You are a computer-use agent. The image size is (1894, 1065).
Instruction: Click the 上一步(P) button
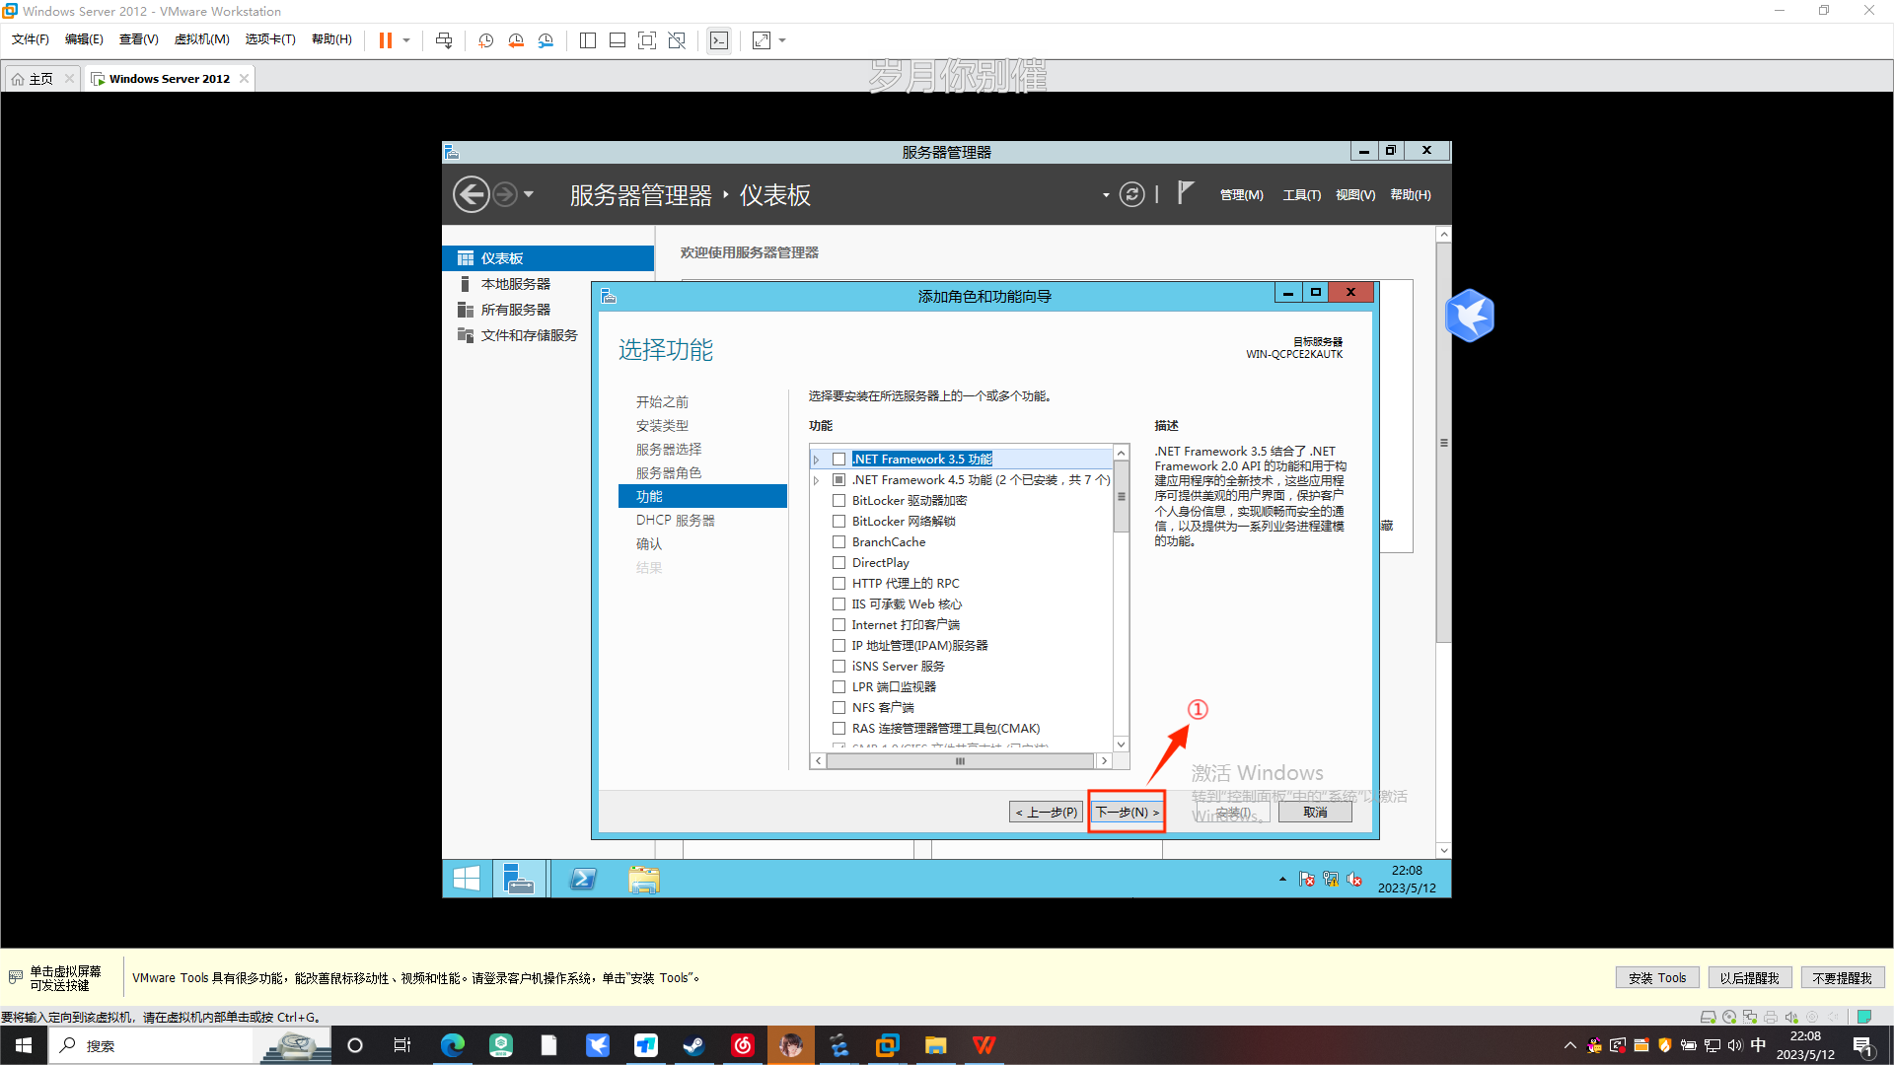click(x=1047, y=813)
